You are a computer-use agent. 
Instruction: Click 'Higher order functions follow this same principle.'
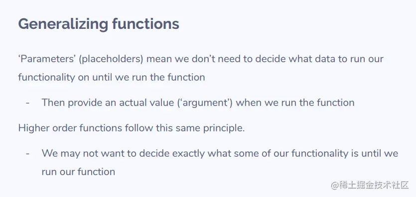pyautogui.click(x=132, y=128)
